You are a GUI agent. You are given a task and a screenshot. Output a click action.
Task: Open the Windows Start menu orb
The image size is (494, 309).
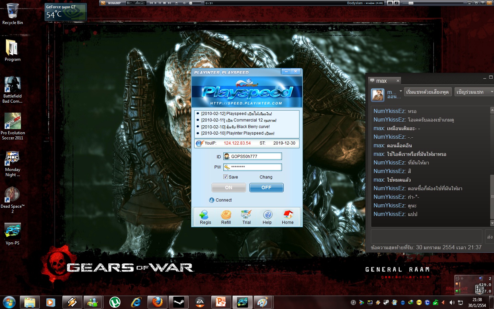coord(9,302)
